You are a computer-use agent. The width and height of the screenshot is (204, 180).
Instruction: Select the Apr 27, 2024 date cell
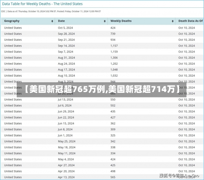[x=66, y=165]
